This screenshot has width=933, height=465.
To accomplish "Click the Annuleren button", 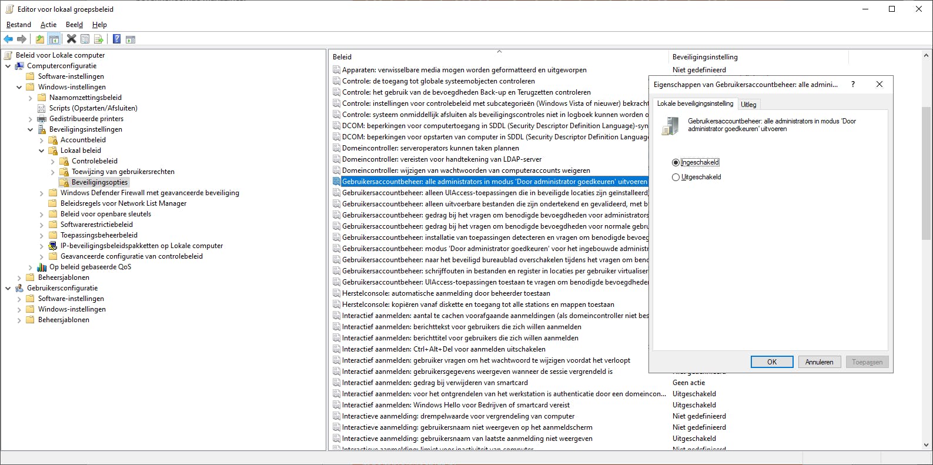I will 820,362.
